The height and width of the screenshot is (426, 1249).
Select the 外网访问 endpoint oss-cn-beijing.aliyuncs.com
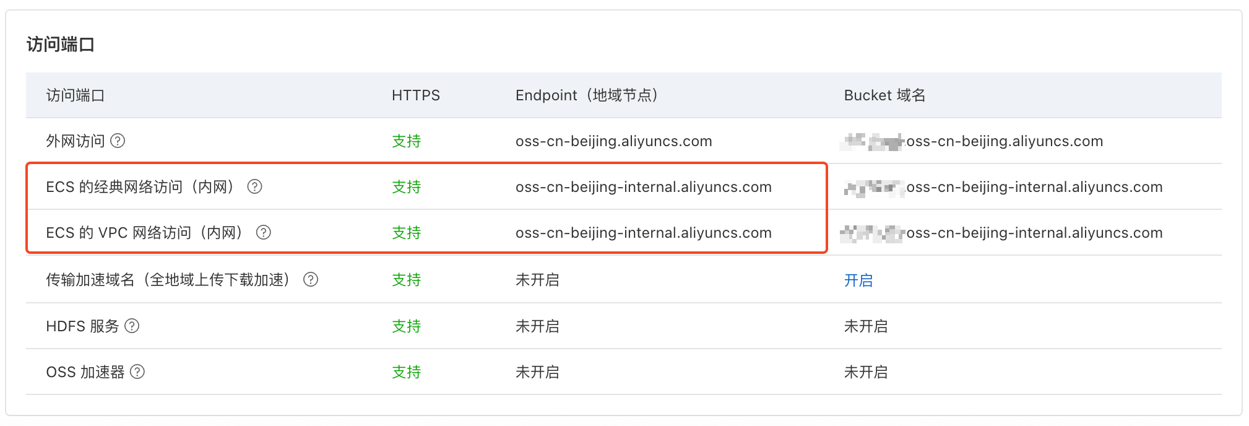coord(614,141)
